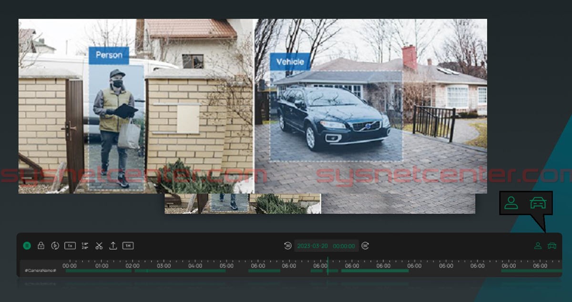Viewport: 572px width, 302px height.
Task: Click the lock recording icon
Action: [x=41, y=246]
